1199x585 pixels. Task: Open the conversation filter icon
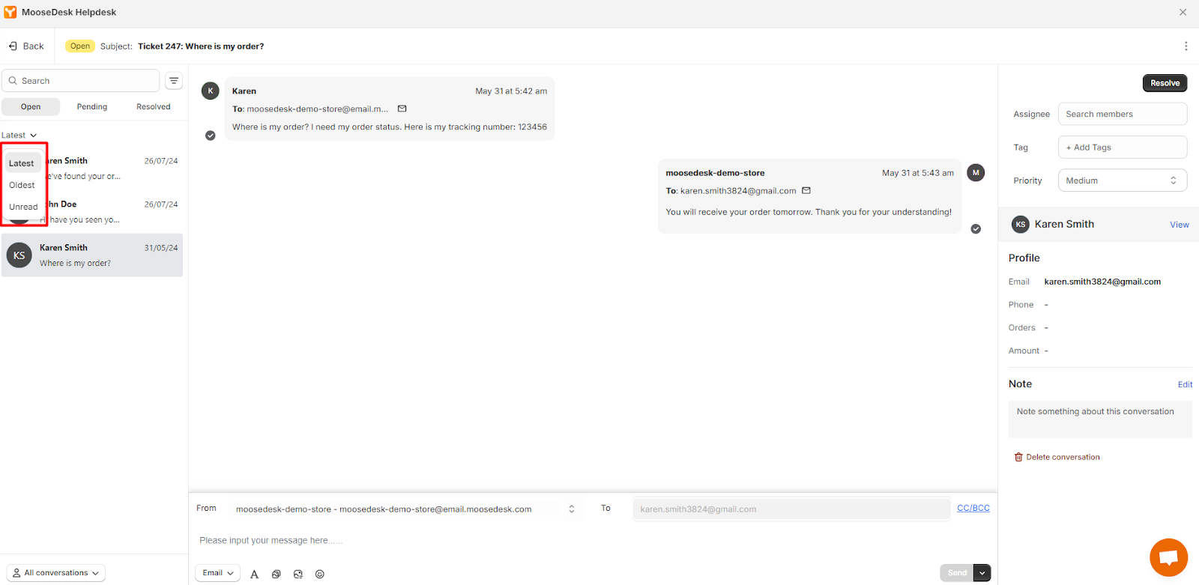tap(174, 81)
